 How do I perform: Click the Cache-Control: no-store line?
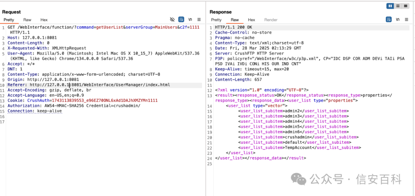coord(243,33)
